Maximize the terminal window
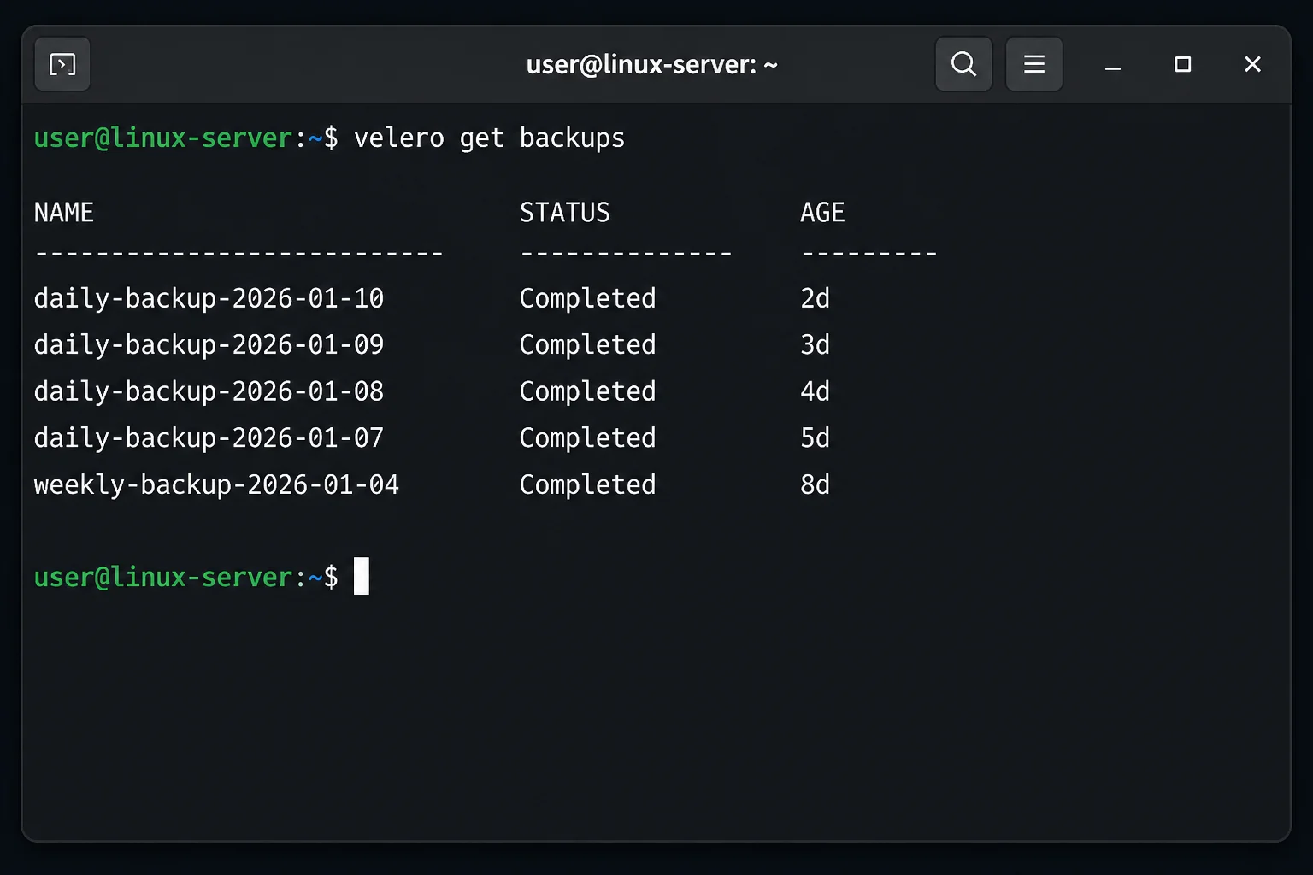This screenshot has width=1313, height=875. [x=1183, y=64]
